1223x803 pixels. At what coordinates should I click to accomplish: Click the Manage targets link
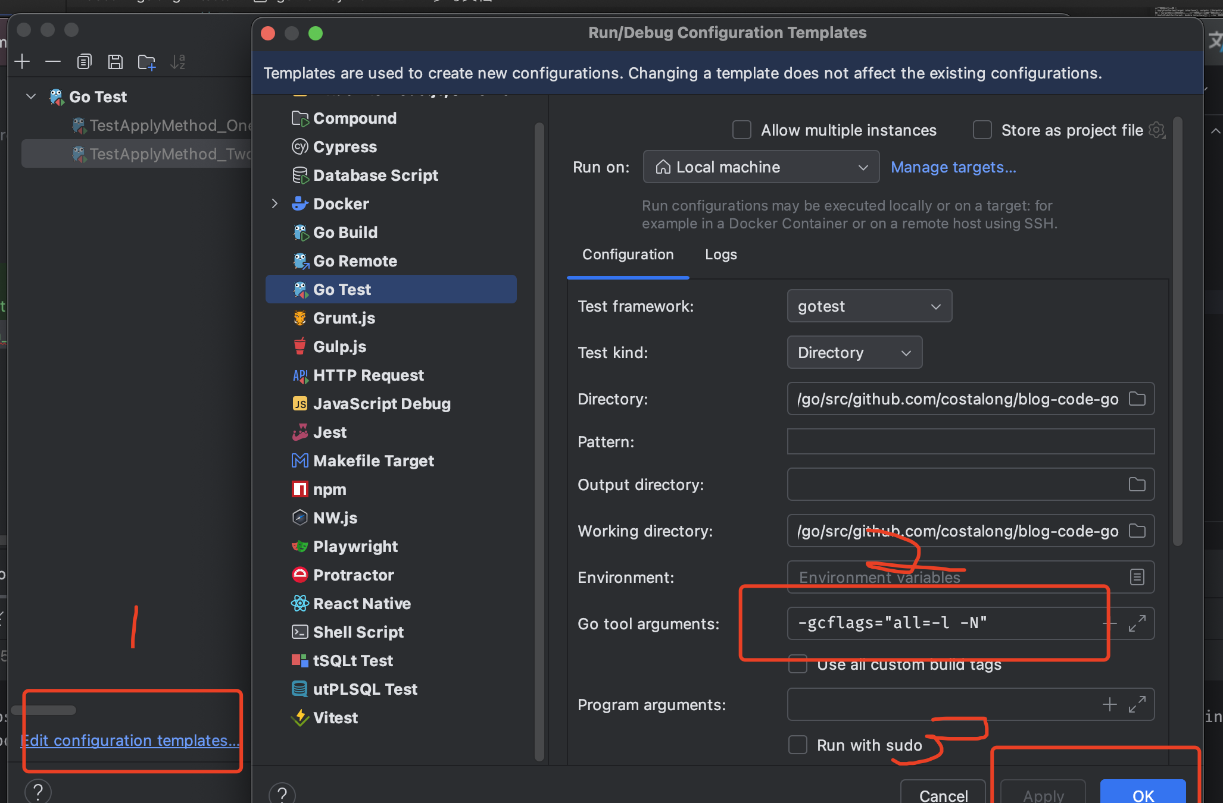(x=953, y=167)
